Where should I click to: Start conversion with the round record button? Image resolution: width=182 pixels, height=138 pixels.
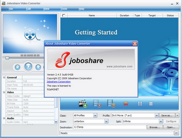pos(126,104)
